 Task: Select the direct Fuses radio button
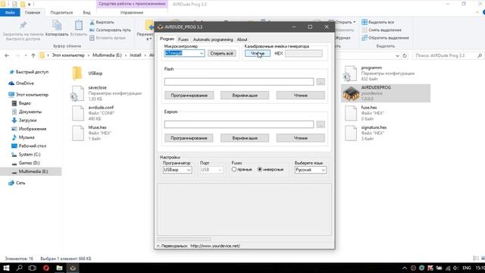pos(234,169)
